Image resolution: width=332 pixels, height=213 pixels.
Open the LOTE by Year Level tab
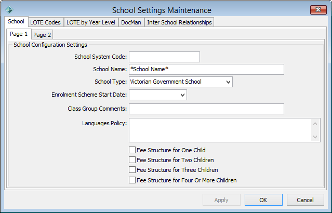click(91, 22)
